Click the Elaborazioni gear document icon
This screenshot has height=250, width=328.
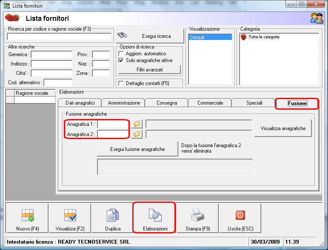coord(155,215)
